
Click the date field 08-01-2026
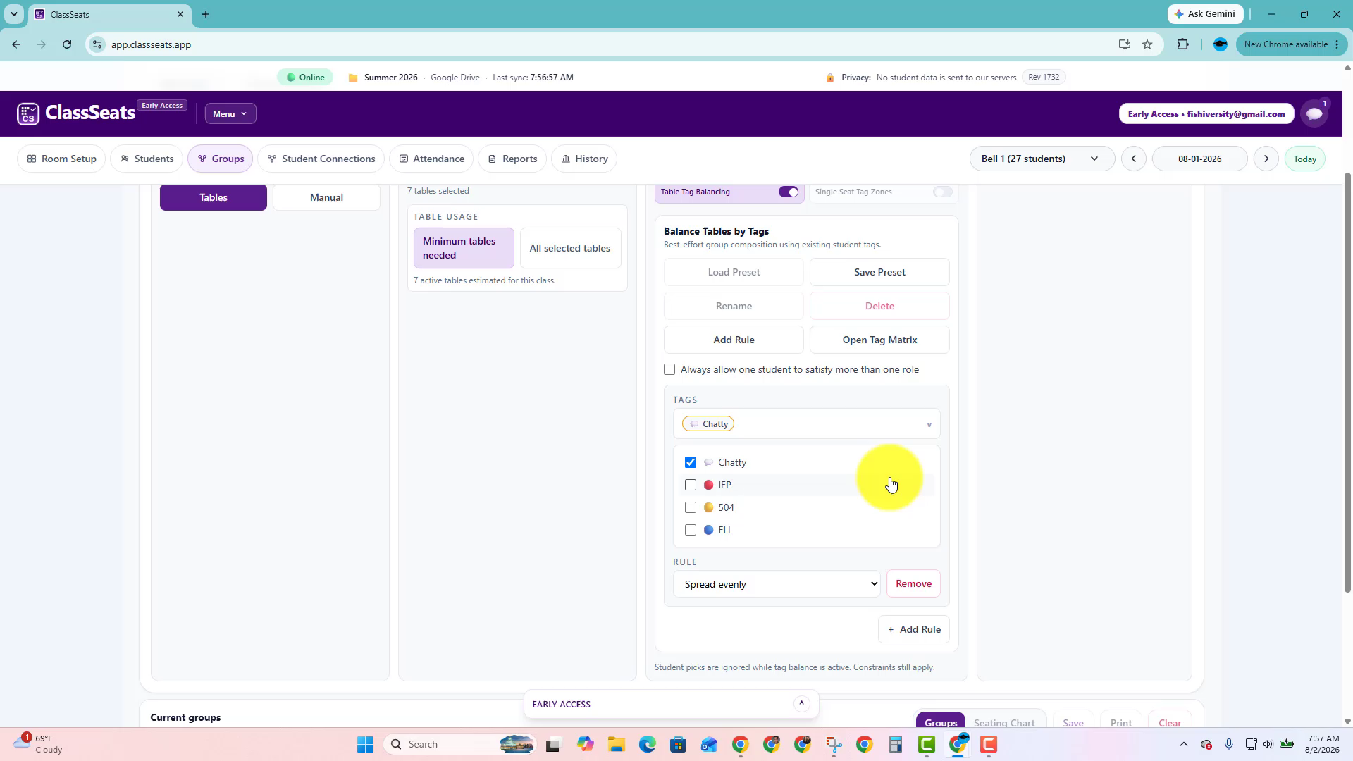pos(1199,159)
